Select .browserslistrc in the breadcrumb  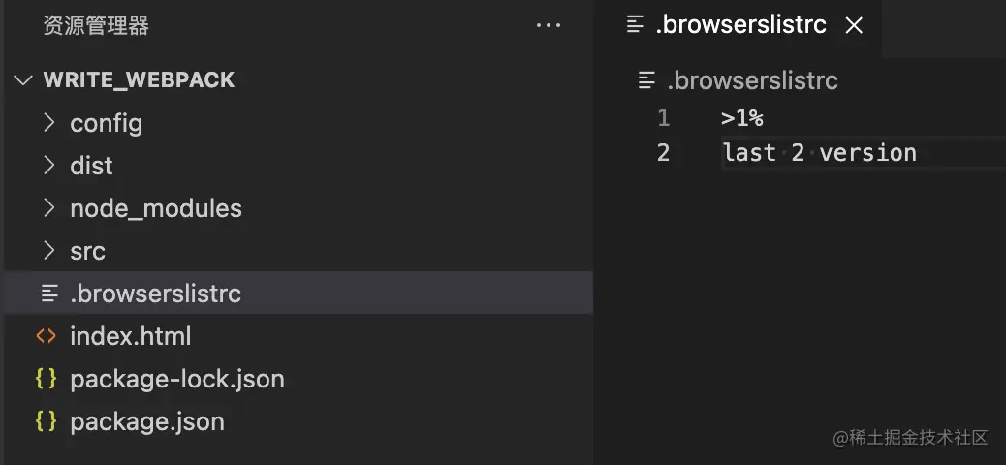point(753,80)
